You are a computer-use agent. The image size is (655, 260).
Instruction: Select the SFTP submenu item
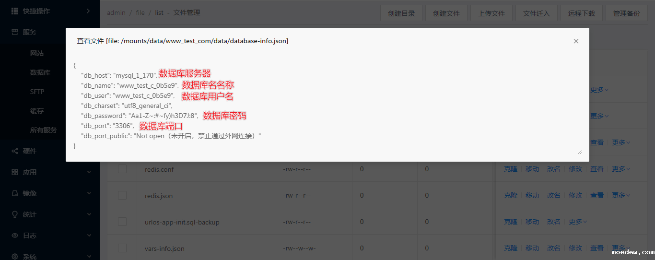pos(37,92)
